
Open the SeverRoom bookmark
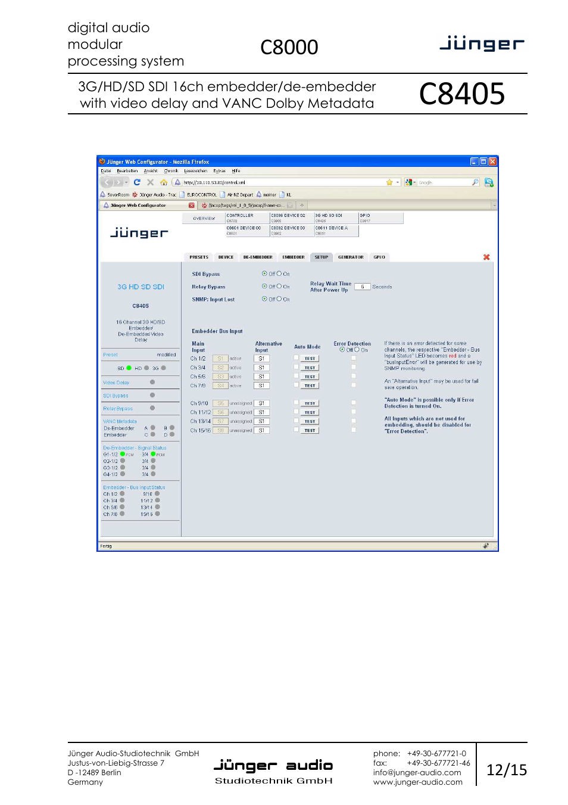click(115, 194)
